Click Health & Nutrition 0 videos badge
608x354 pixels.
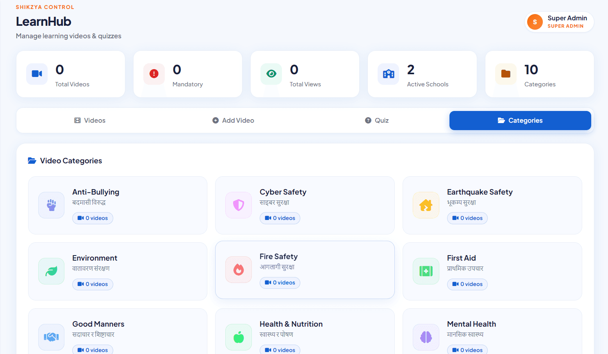(x=280, y=350)
